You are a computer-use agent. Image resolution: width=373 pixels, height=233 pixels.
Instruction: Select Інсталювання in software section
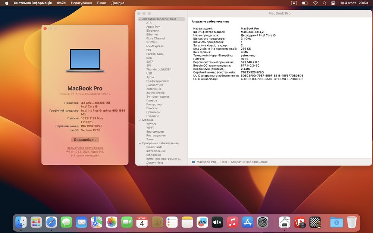[x=156, y=151]
